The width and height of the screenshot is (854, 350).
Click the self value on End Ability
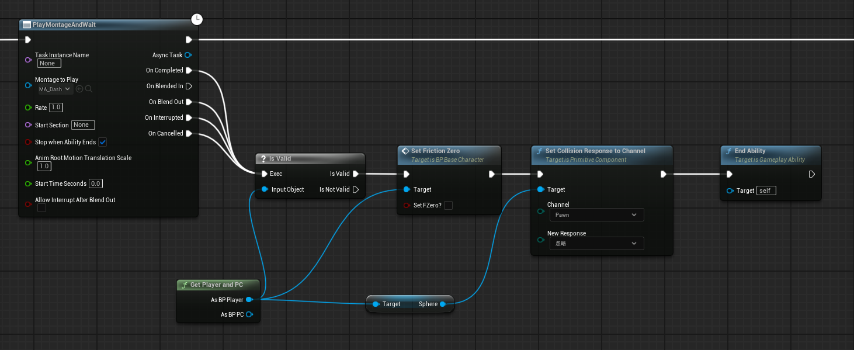tap(766, 190)
